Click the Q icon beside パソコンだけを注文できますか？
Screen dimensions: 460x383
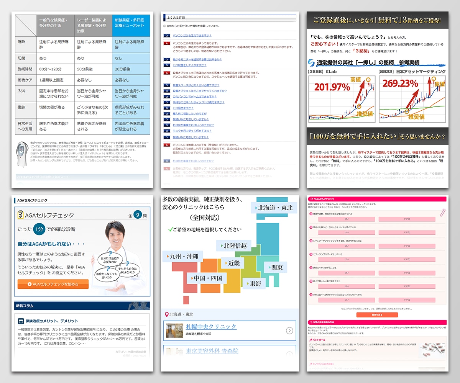[167, 35]
